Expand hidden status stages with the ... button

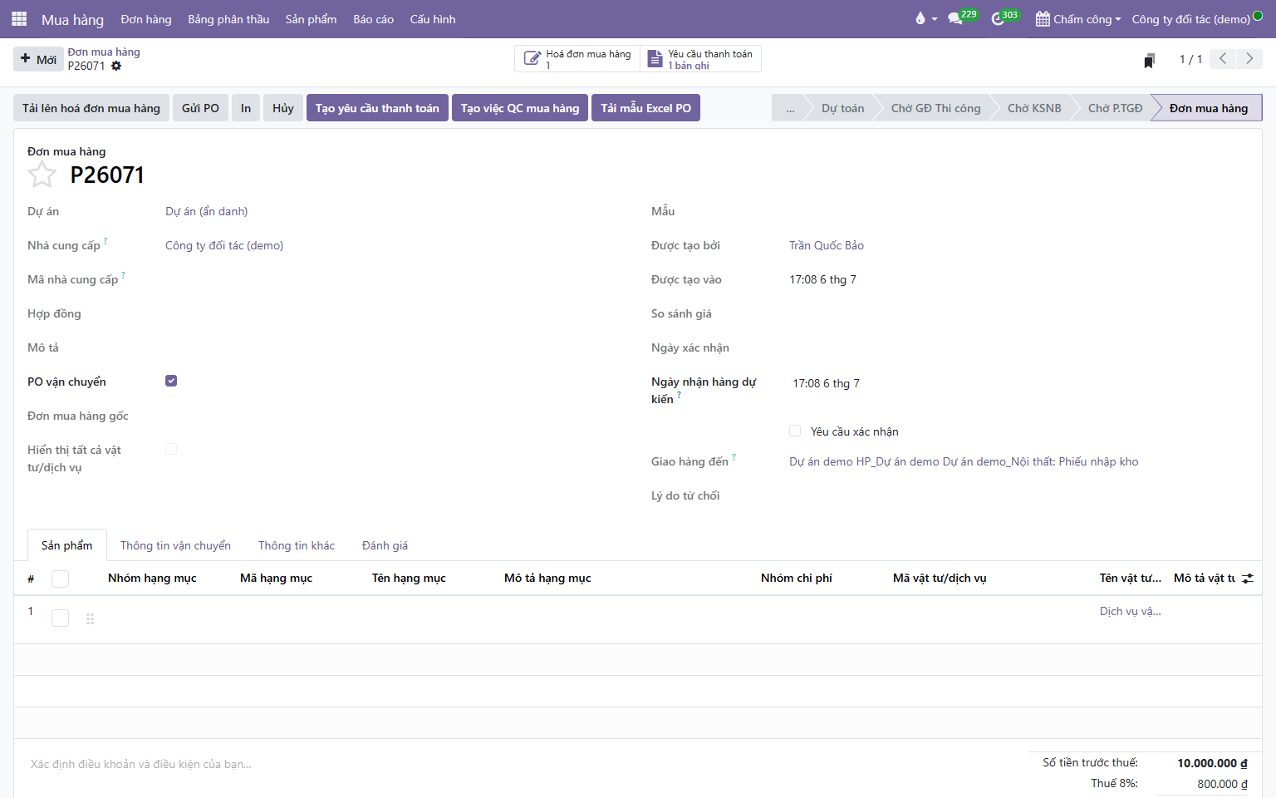(790, 108)
